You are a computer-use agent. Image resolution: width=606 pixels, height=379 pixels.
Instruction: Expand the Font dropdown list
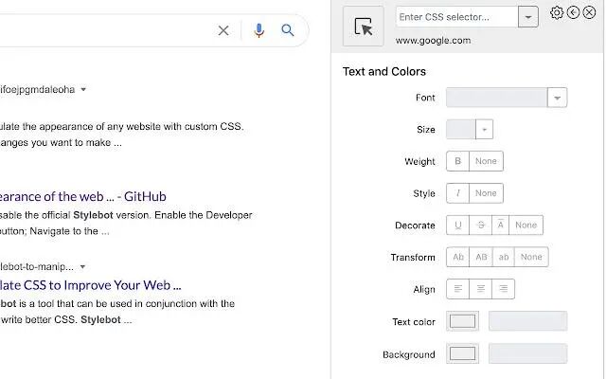point(557,98)
